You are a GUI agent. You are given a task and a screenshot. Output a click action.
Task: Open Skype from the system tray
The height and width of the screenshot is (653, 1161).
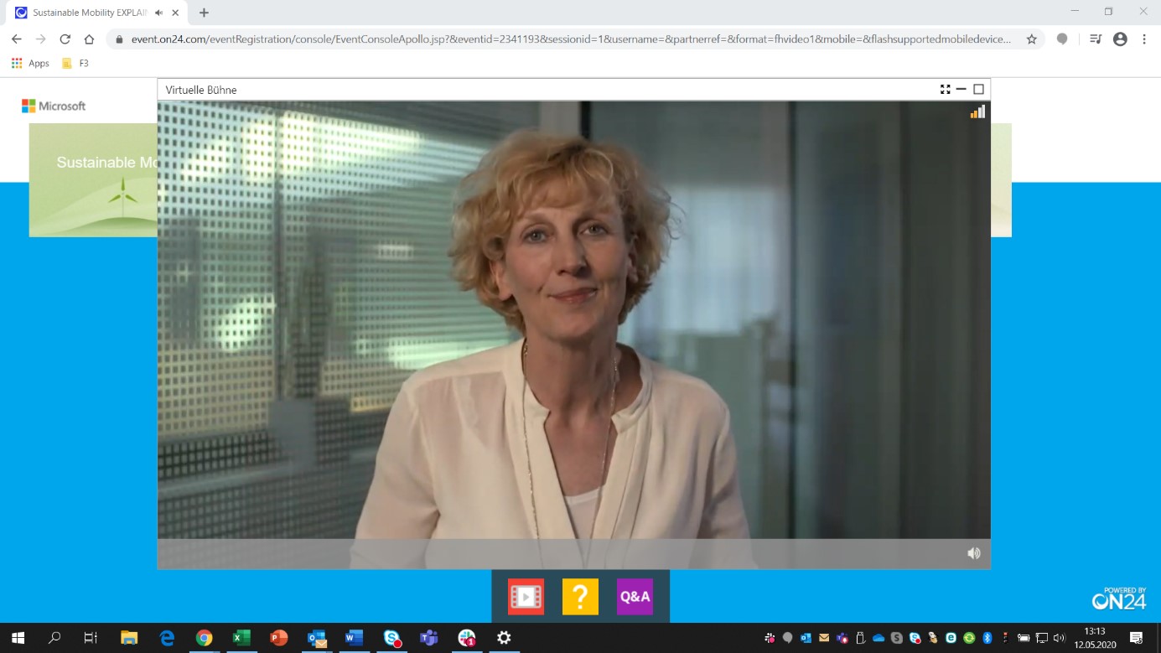[x=914, y=639]
